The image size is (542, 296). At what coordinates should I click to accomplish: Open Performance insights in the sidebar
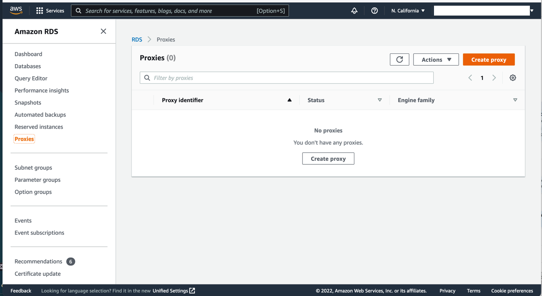[42, 90]
